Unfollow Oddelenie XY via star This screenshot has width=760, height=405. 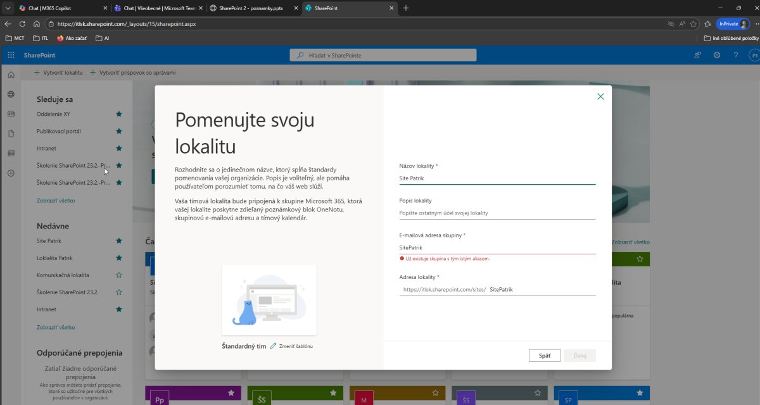tap(118, 114)
